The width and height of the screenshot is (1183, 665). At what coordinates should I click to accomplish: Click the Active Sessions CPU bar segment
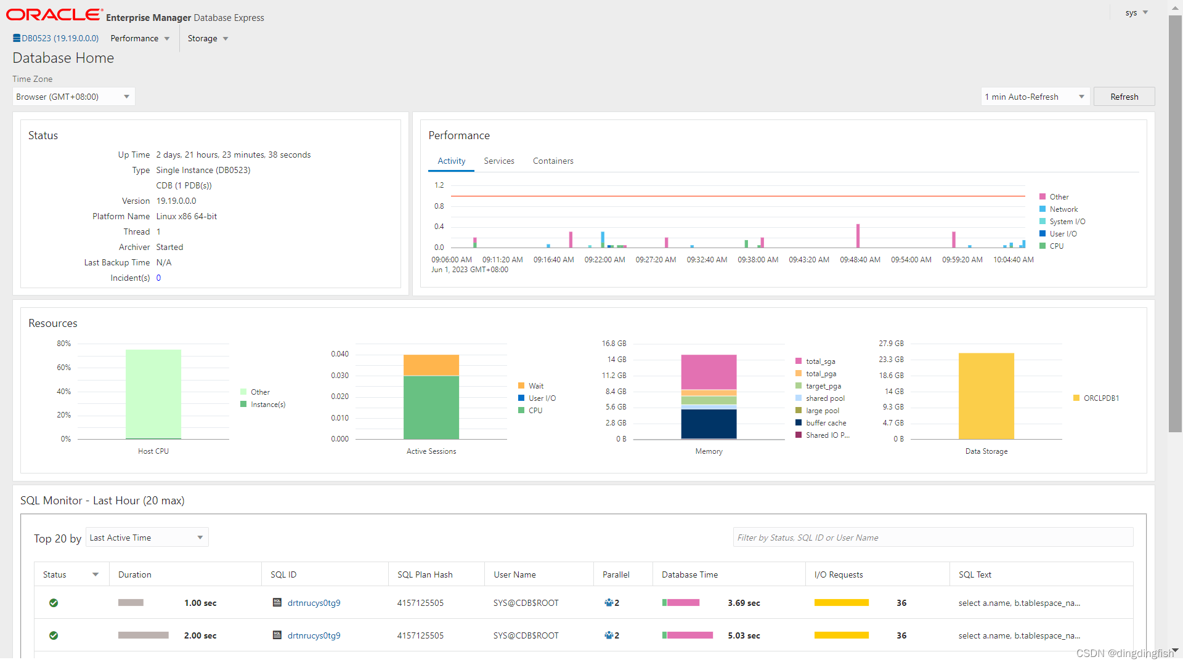coord(431,407)
